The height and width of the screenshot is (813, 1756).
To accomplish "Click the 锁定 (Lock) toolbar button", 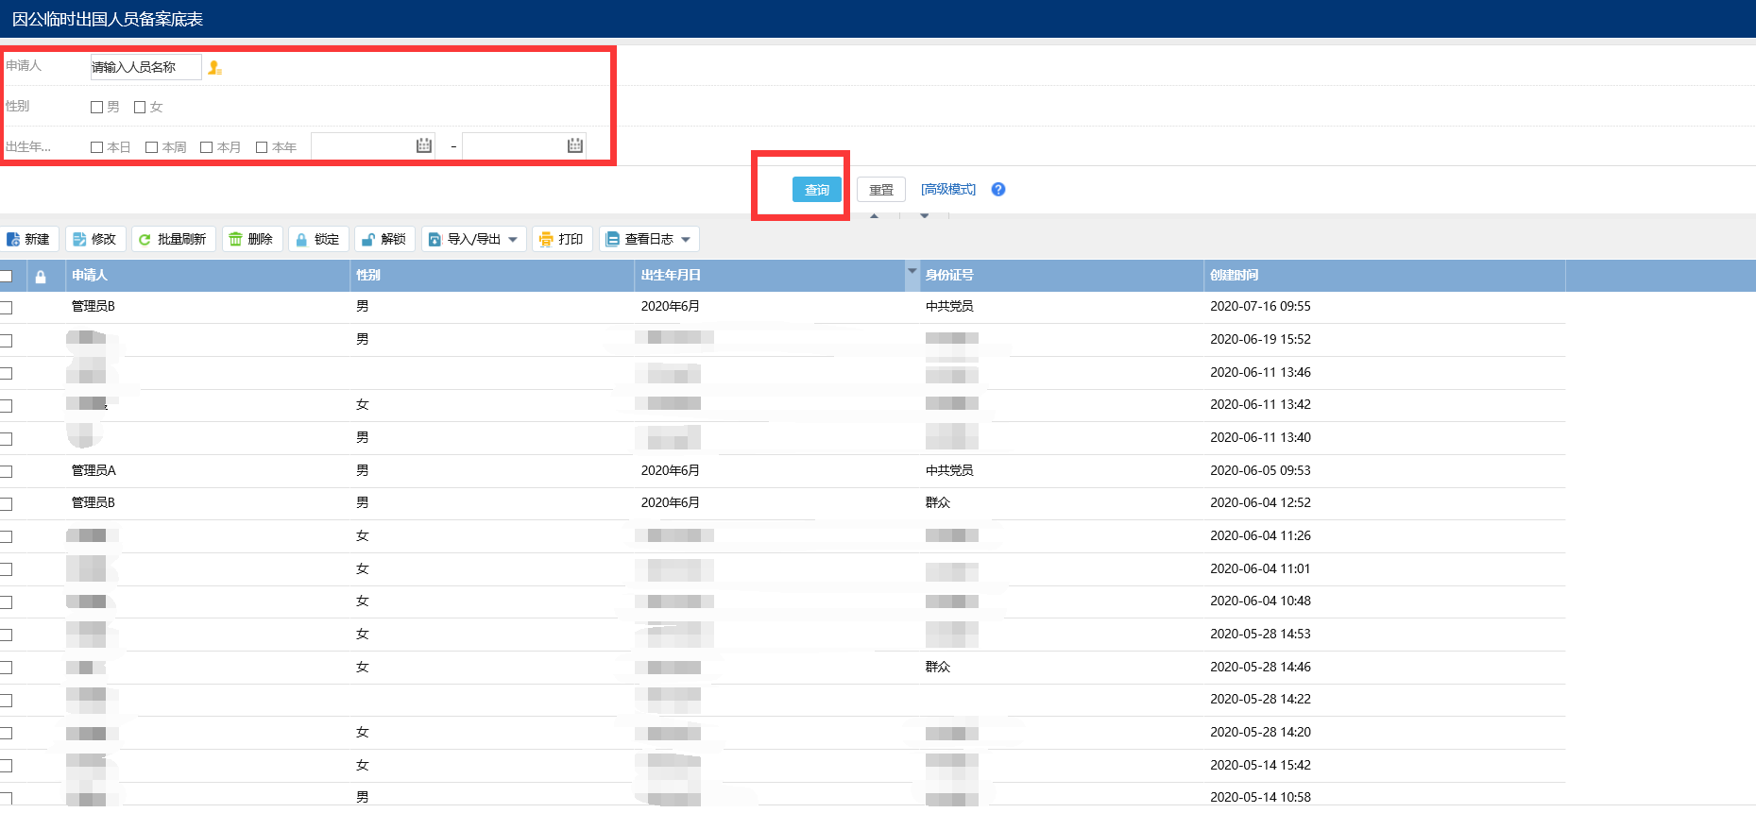I will tap(317, 240).
